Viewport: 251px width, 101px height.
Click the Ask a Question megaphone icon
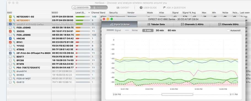(164, 8)
